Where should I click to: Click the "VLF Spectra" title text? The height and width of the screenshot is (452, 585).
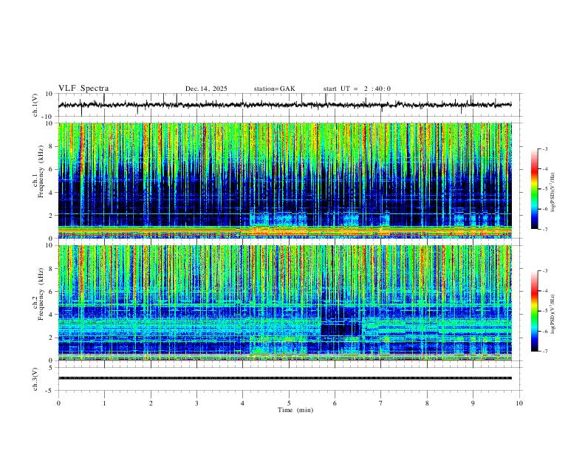pos(83,89)
